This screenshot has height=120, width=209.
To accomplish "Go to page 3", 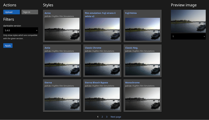I will click(107, 117).
